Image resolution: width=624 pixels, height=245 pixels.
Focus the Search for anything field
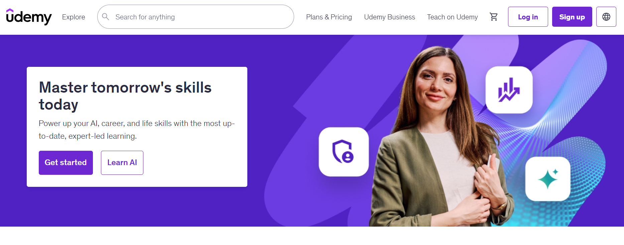tap(196, 17)
